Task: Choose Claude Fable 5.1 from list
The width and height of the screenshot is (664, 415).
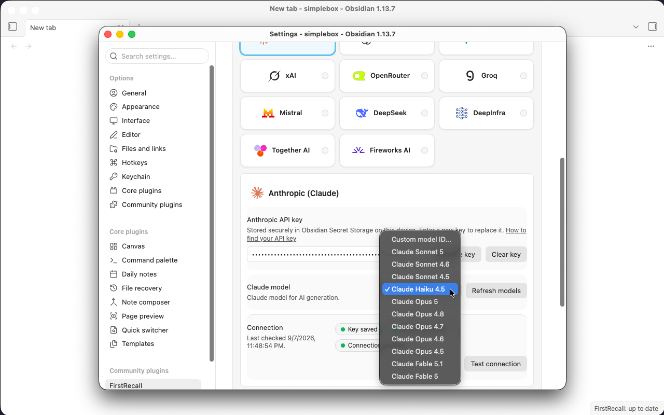Action: (420, 364)
